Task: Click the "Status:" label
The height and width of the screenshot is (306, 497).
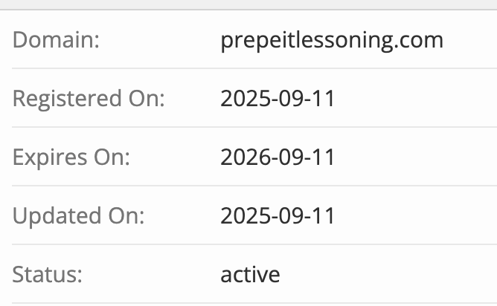Action: coord(47,275)
